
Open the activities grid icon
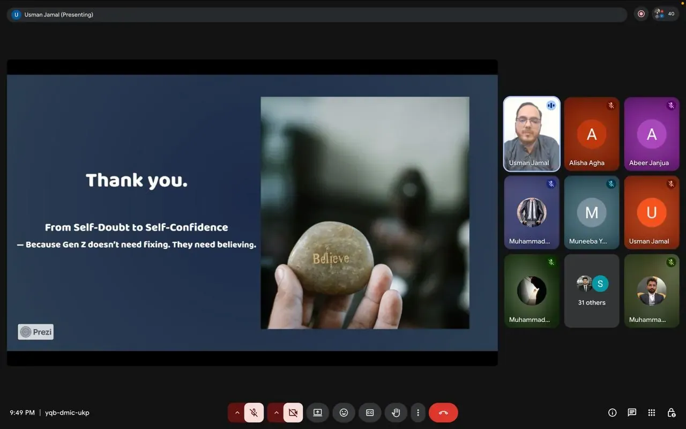(652, 412)
